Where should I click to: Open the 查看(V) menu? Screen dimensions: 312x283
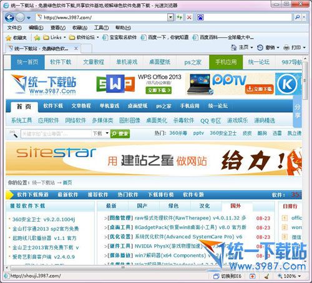tap(58, 27)
